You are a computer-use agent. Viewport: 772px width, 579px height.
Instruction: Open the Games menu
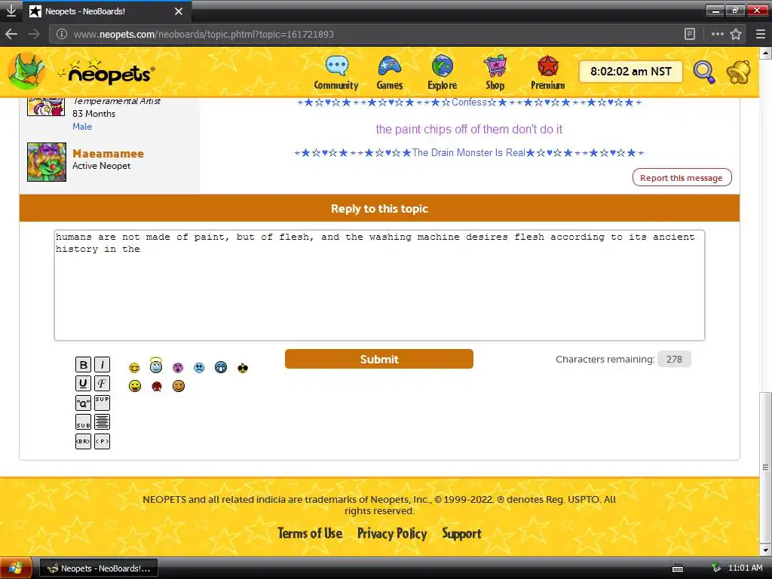(390, 73)
